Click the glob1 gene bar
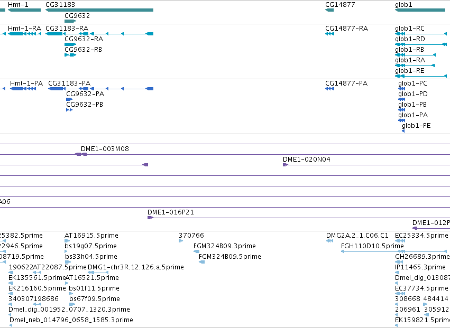Viewport: 450px width, 328px height. click(x=420, y=10)
